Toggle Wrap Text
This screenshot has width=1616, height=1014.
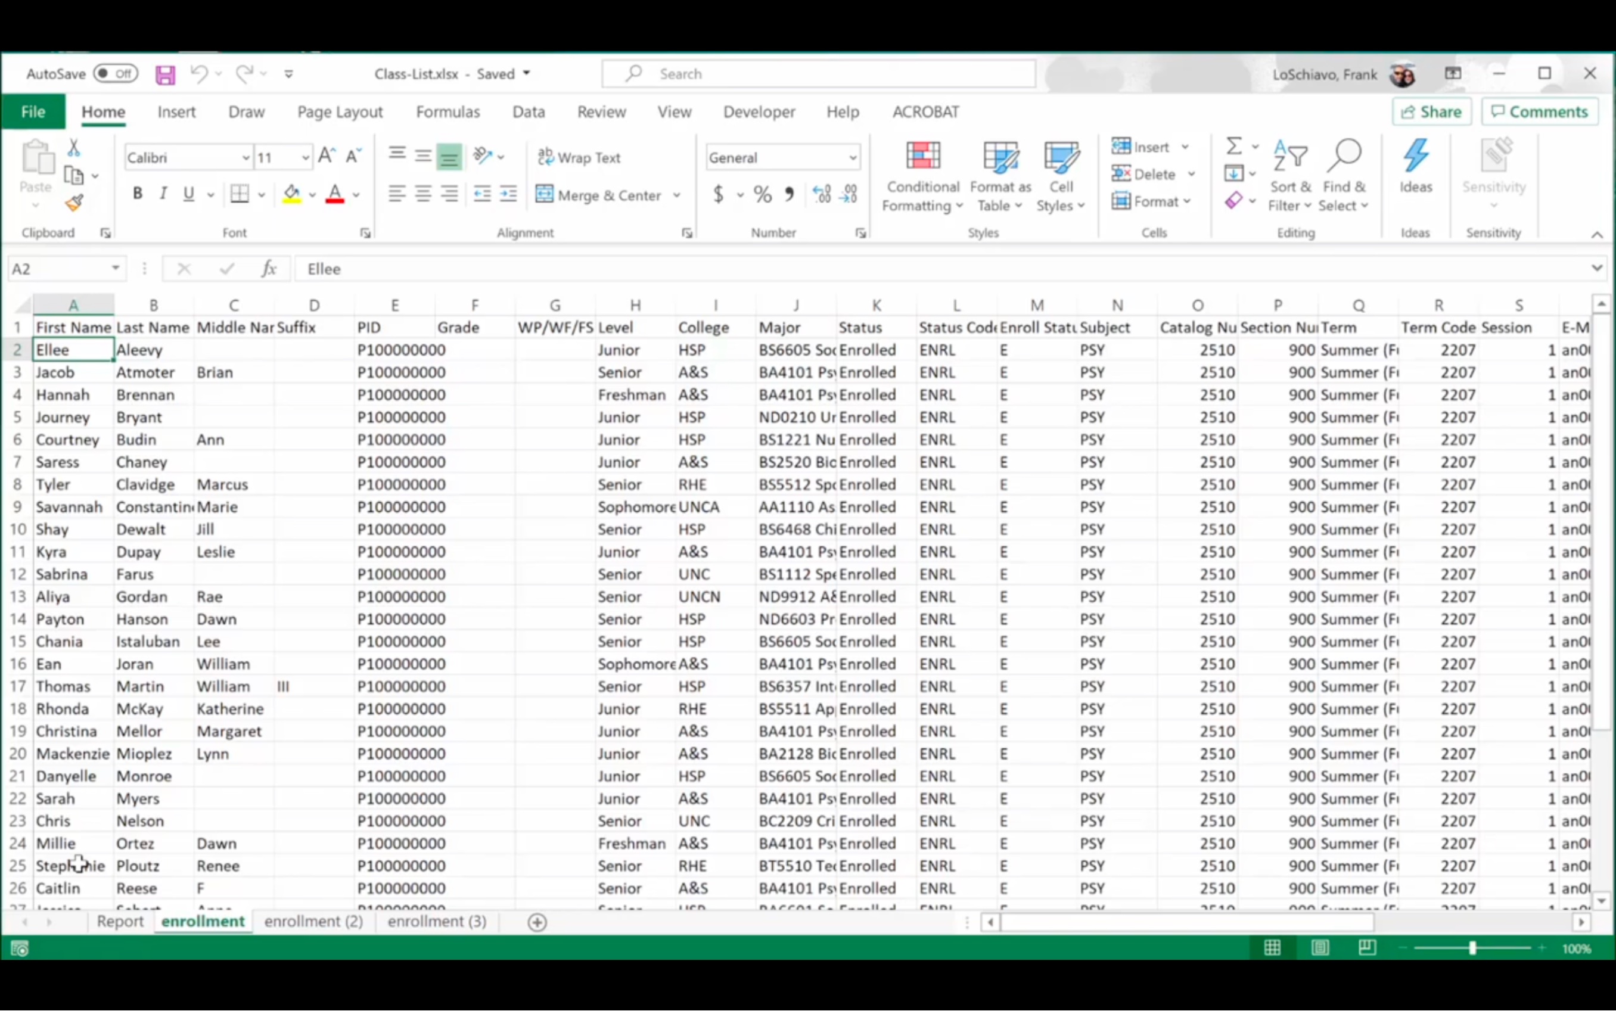[x=579, y=158]
